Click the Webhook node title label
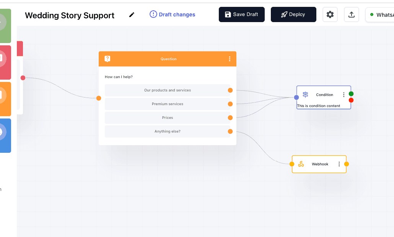 coord(320,164)
